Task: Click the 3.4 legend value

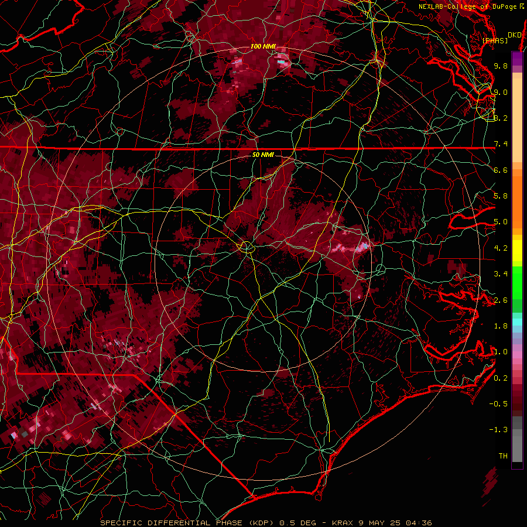Action: coord(501,274)
